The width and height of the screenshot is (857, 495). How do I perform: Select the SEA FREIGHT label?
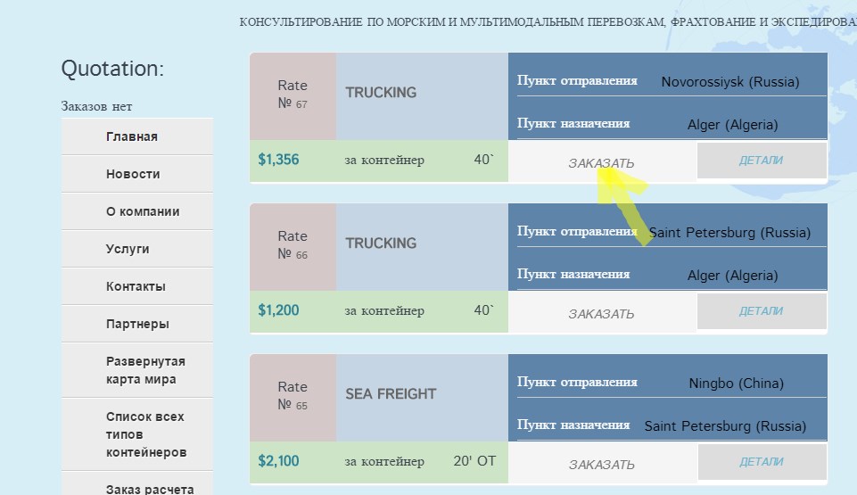391,393
